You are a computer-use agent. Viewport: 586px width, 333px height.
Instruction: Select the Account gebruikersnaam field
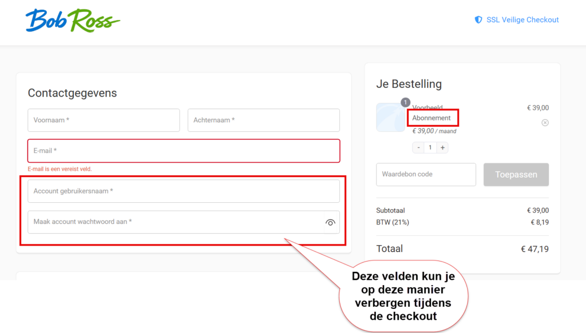183,191
